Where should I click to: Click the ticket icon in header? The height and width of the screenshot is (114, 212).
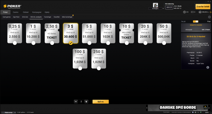[192, 12]
